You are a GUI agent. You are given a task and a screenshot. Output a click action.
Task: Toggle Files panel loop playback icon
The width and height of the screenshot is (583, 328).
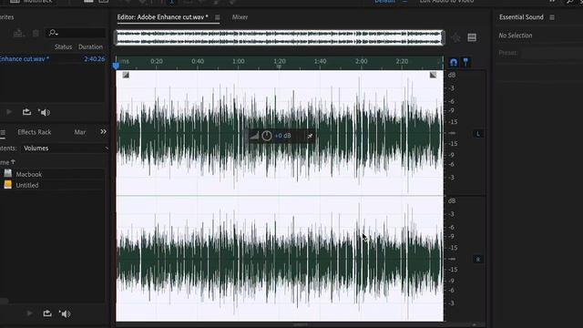click(26, 112)
